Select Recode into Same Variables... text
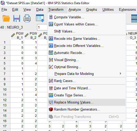Viewport: 137px width, 131px height. [77, 39]
